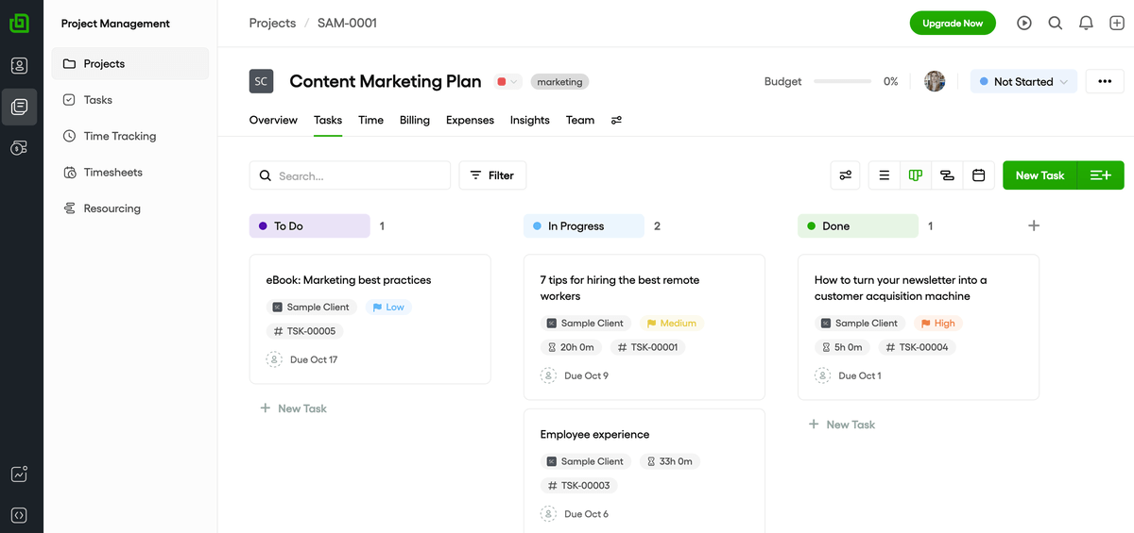Click the notification bell icon
The height and width of the screenshot is (533, 1134).
tap(1086, 24)
